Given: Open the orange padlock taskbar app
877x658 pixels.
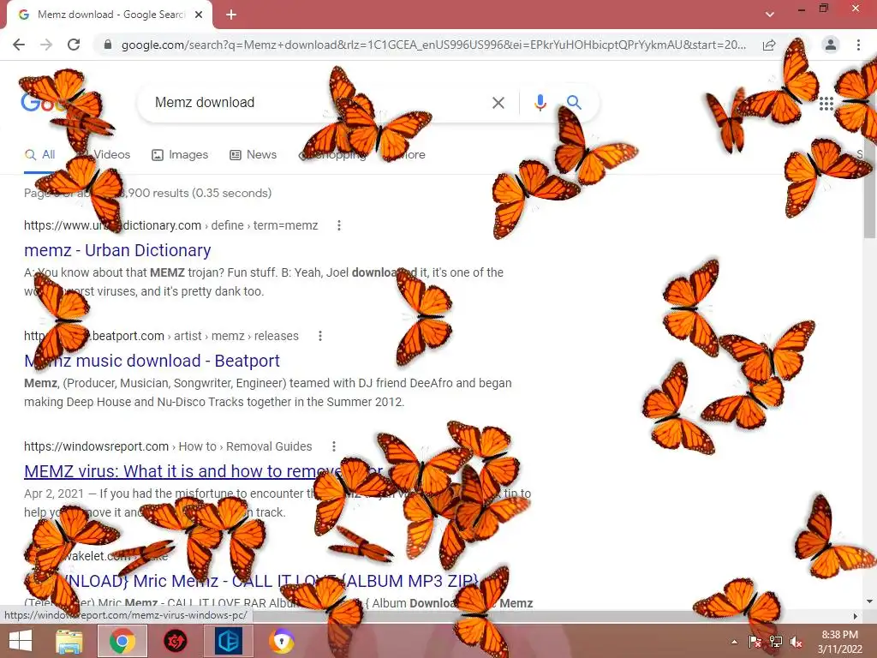Looking at the screenshot, I should 281,641.
